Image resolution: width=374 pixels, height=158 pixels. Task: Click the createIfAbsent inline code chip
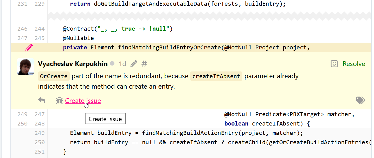coord(216,76)
